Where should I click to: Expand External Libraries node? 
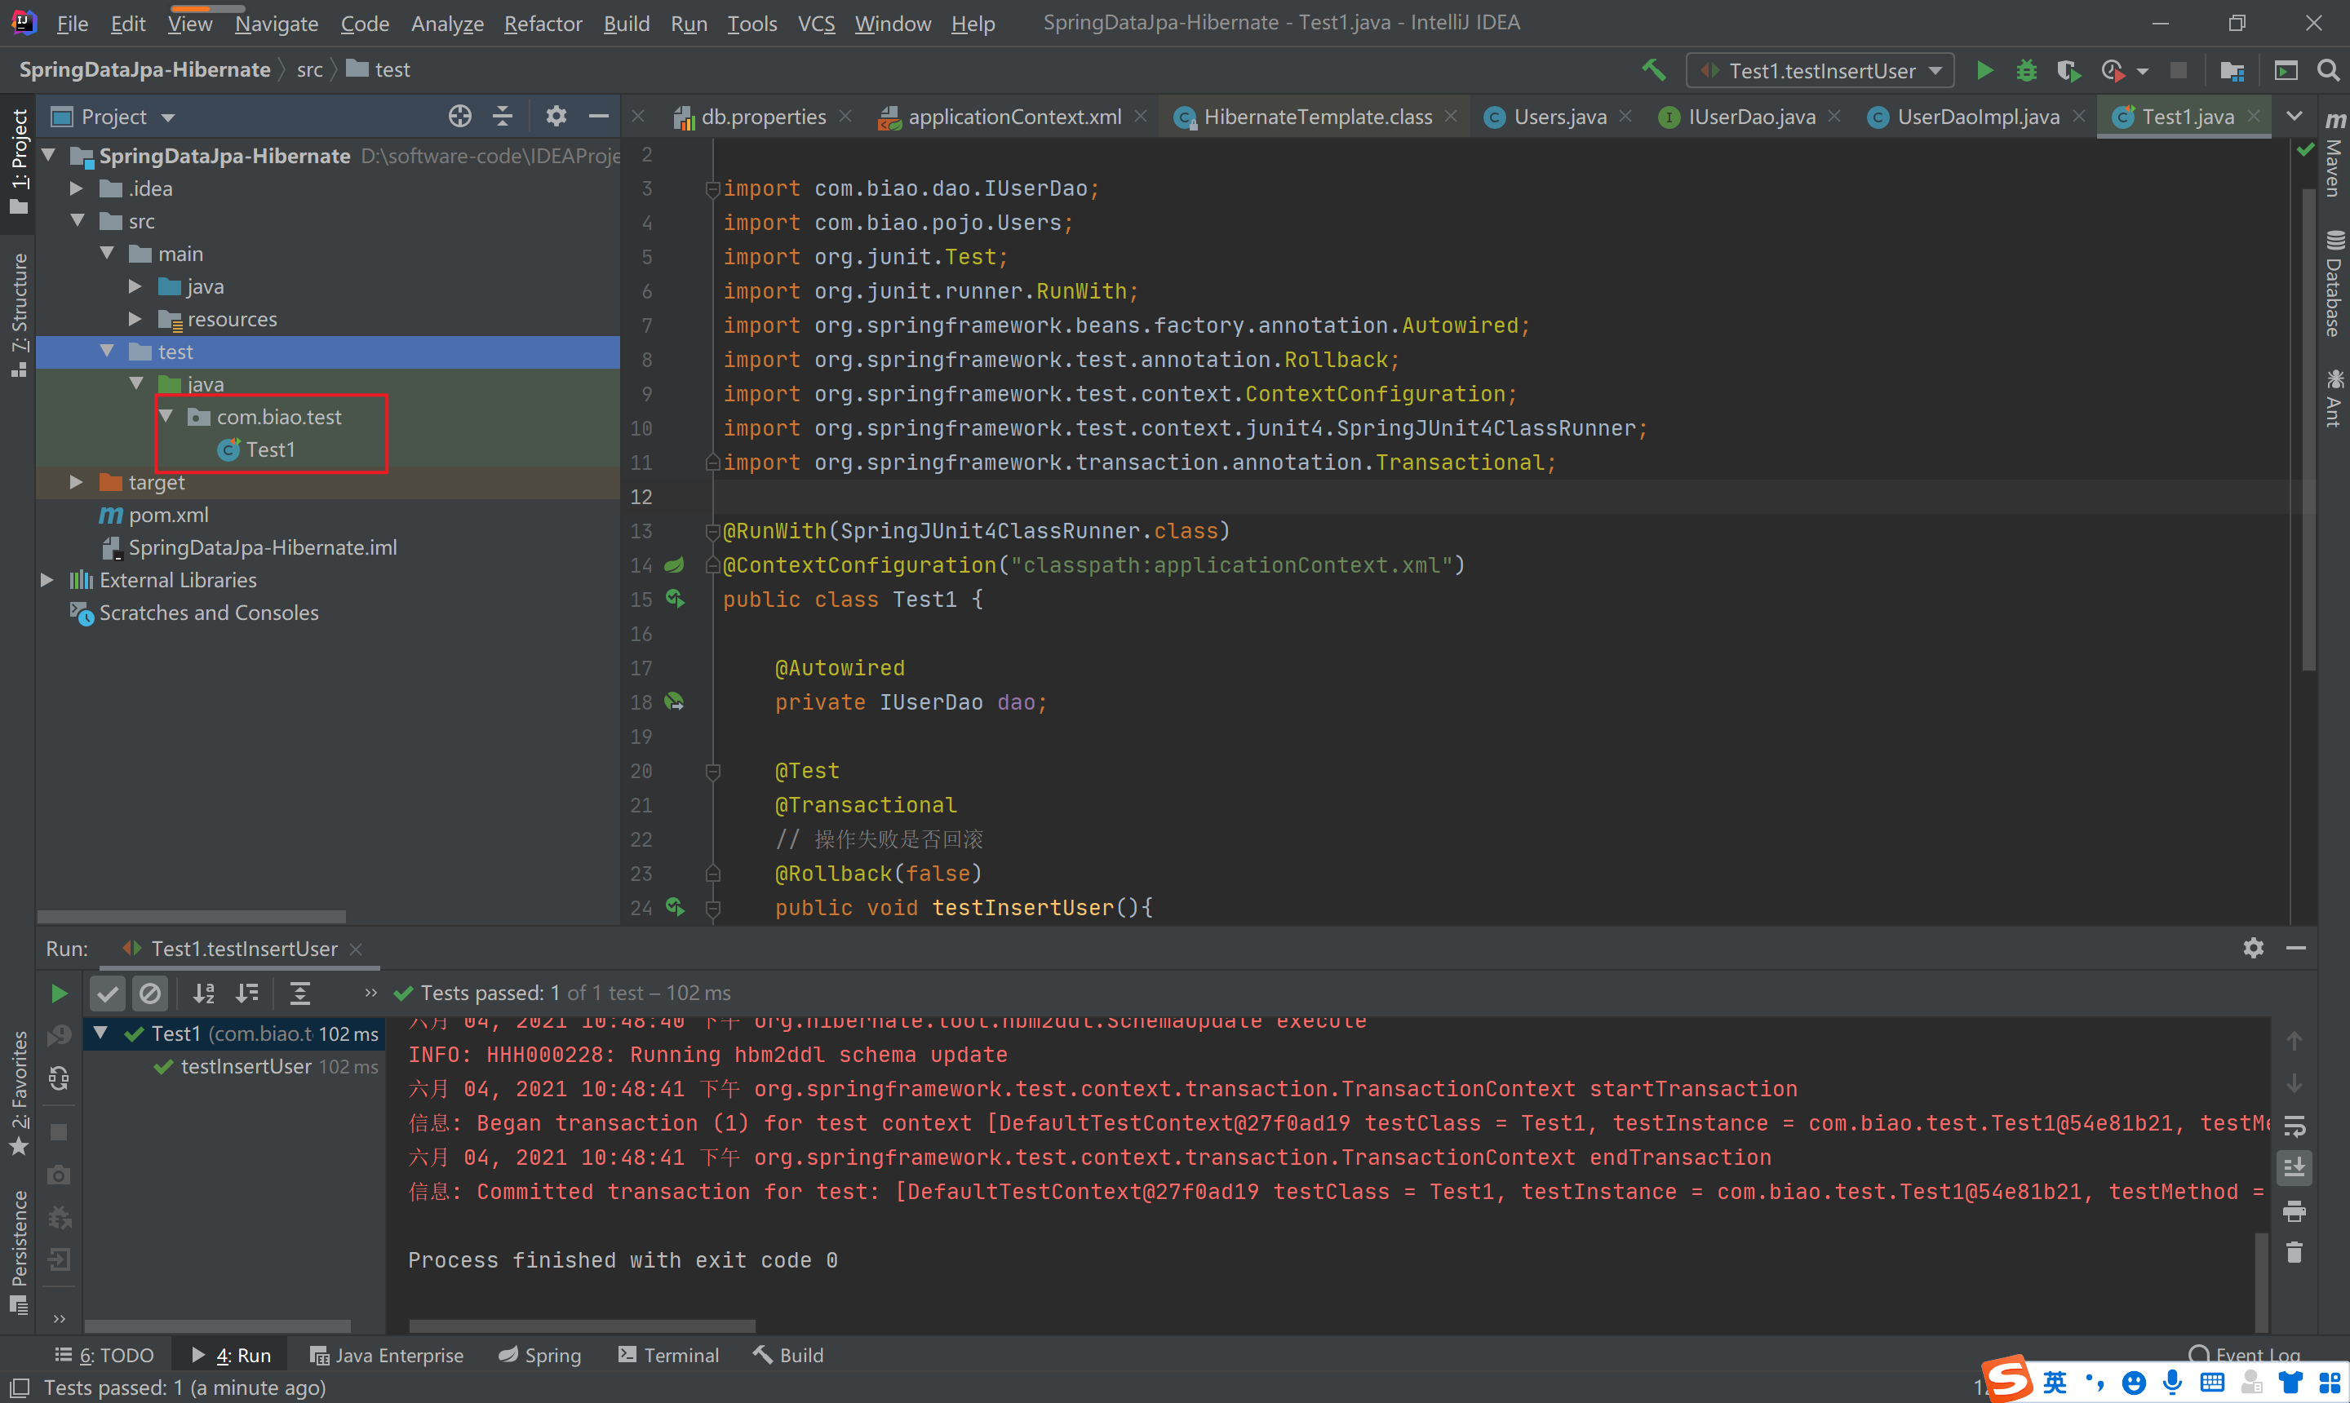coord(47,579)
